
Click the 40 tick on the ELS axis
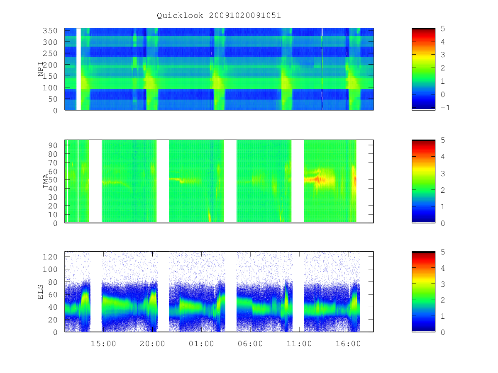tap(53, 307)
